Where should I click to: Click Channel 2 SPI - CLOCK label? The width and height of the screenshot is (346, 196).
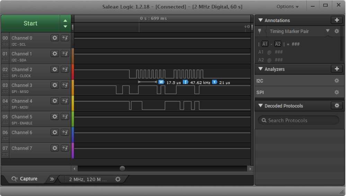(21, 76)
